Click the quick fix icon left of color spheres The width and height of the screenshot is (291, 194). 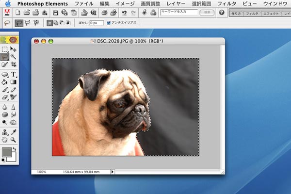pos(144,13)
